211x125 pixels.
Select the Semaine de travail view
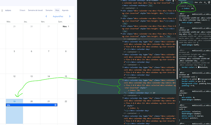(36, 10)
